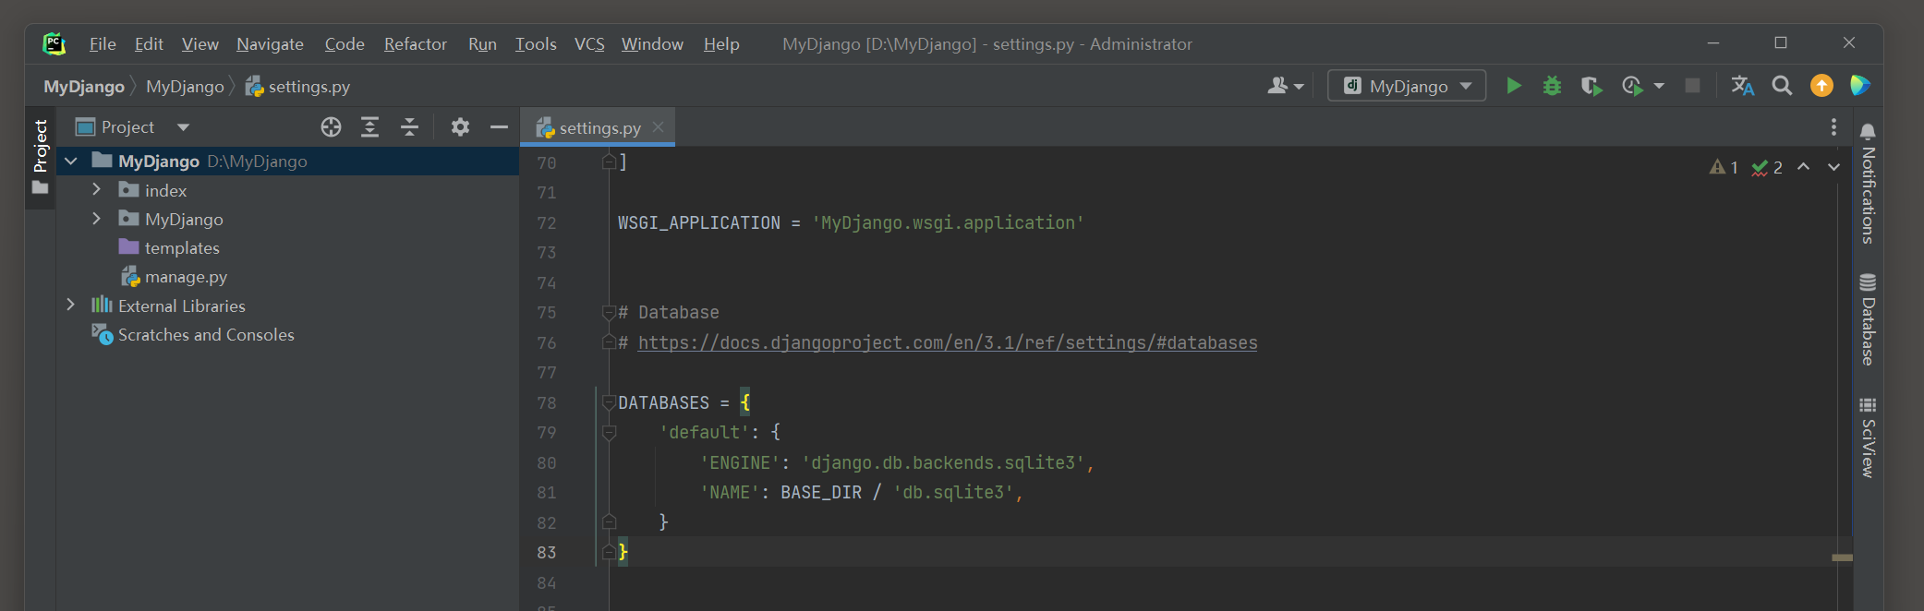Select templates folder in tree
This screenshot has height=611, width=1924.
(182, 247)
